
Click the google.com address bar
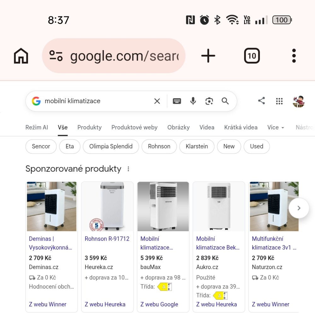pos(114,56)
